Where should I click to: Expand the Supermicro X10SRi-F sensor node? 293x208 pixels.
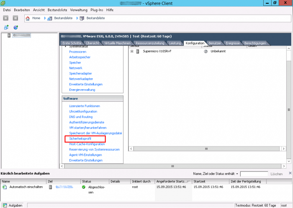(x=132, y=51)
